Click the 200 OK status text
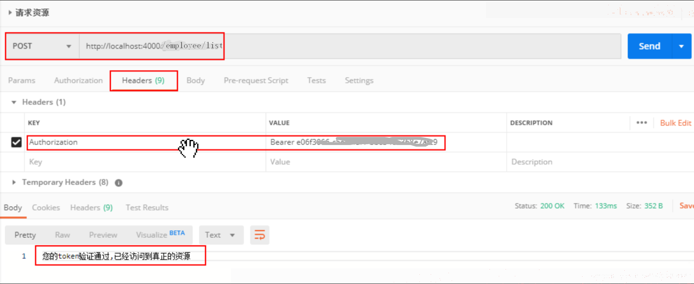694x284 pixels. (552, 206)
